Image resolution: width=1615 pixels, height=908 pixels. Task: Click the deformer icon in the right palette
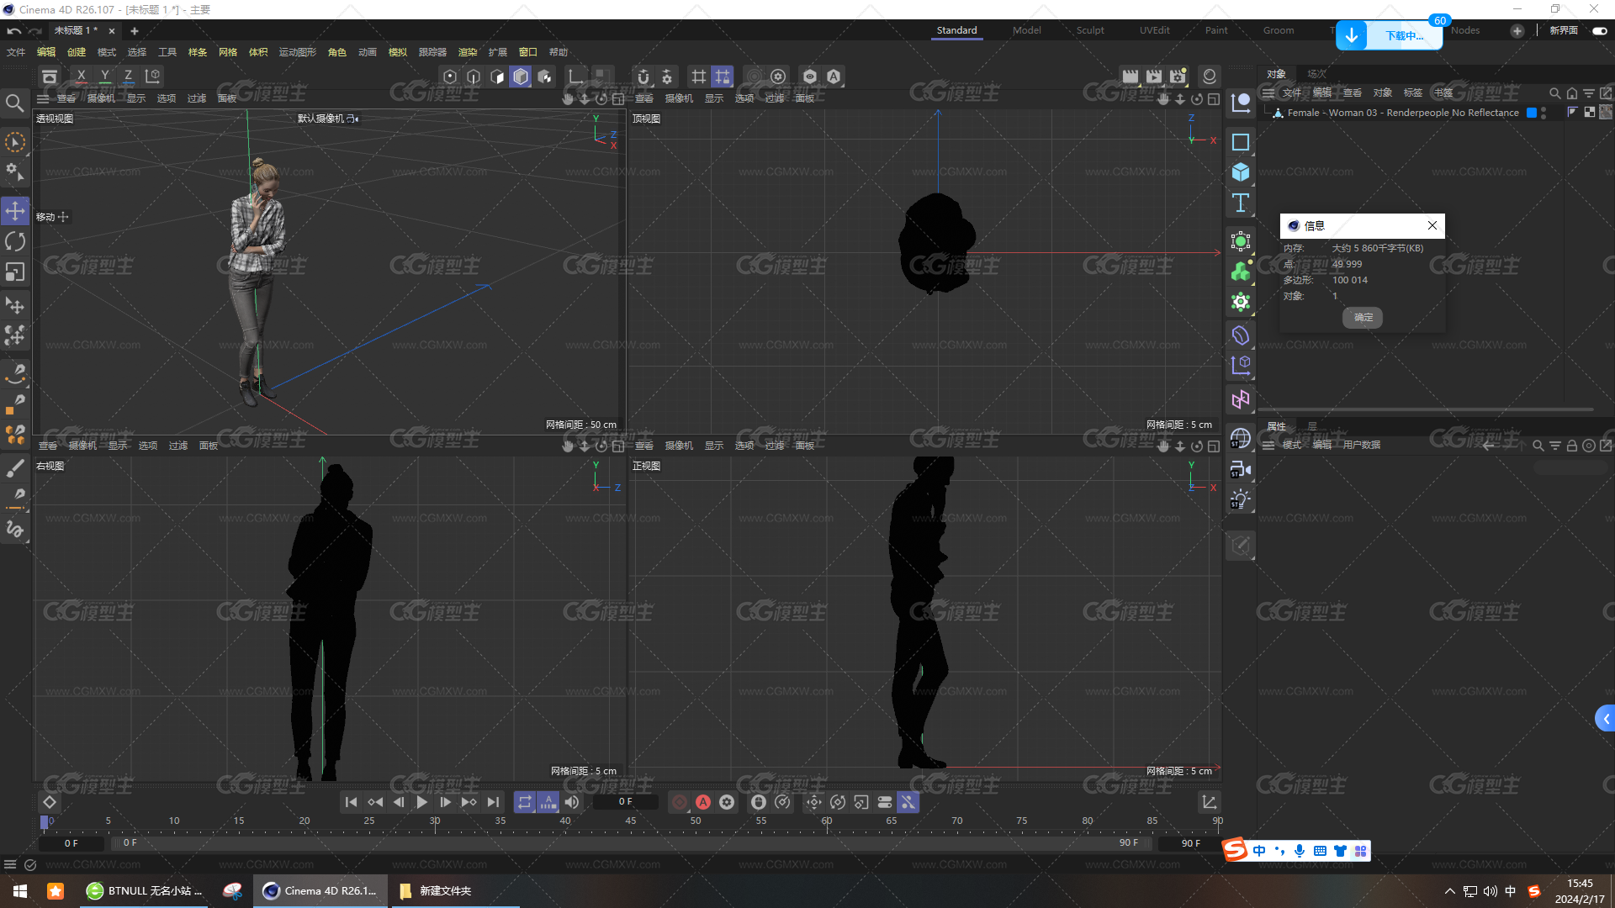pyautogui.click(x=1241, y=335)
